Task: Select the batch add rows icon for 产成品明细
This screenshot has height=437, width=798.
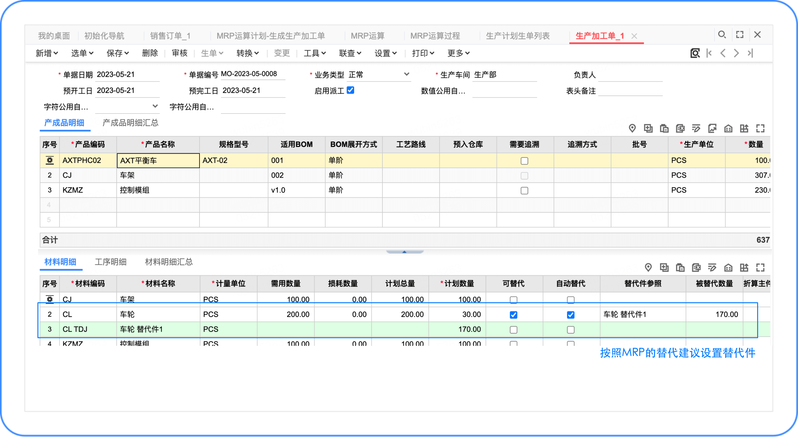Action: [x=648, y=129]
